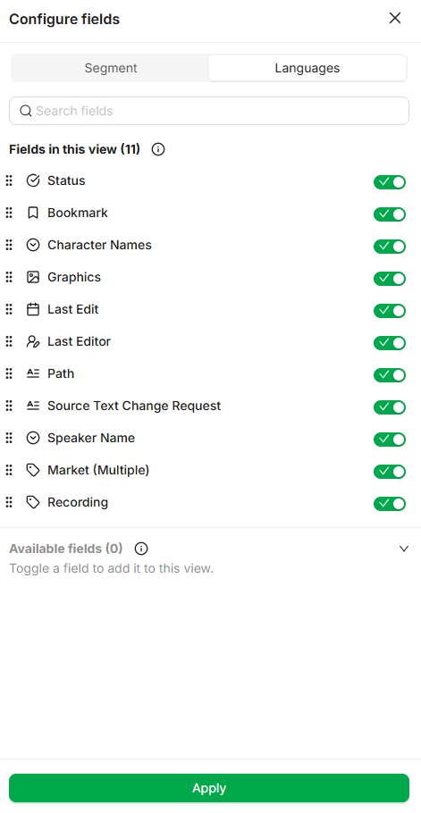Apply the field configuration

pyautogui.click(x=209, y=788)
